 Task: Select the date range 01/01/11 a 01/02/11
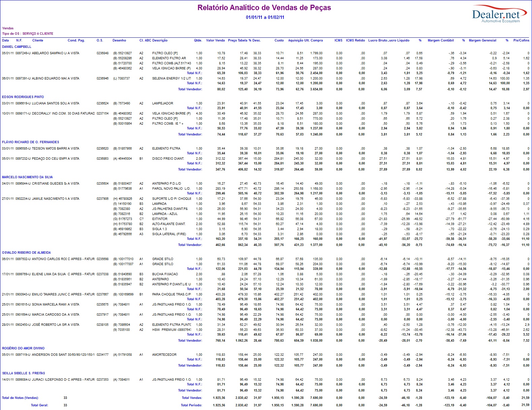[265, 18]
